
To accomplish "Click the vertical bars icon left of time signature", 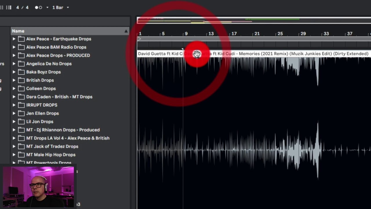I will tap(9, 8).
